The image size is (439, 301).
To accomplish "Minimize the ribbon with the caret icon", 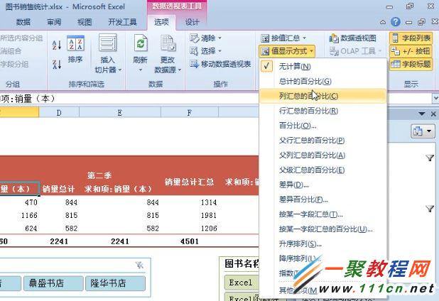I will point(382,22).
